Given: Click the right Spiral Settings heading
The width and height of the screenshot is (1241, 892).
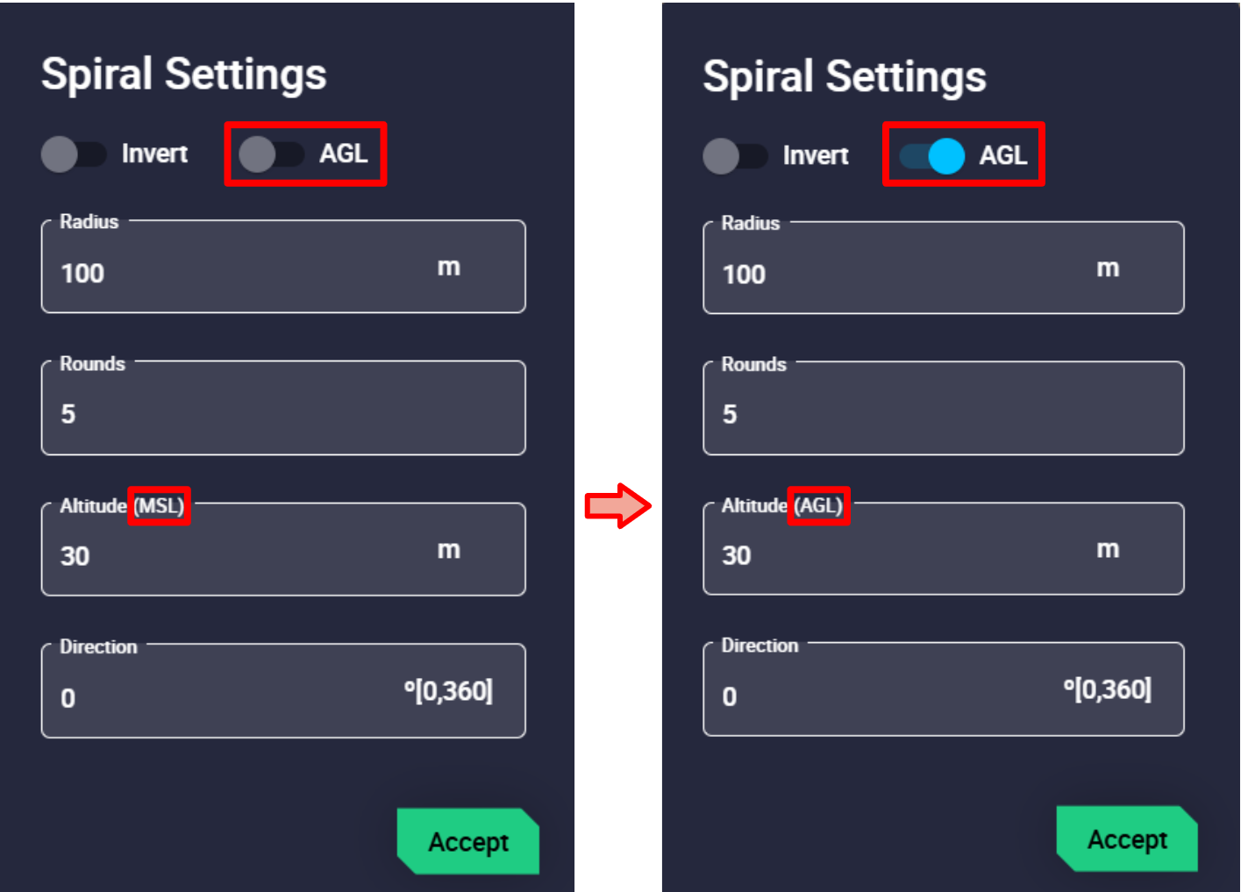Looking at the screenshot, I should (x=845, y=77).
